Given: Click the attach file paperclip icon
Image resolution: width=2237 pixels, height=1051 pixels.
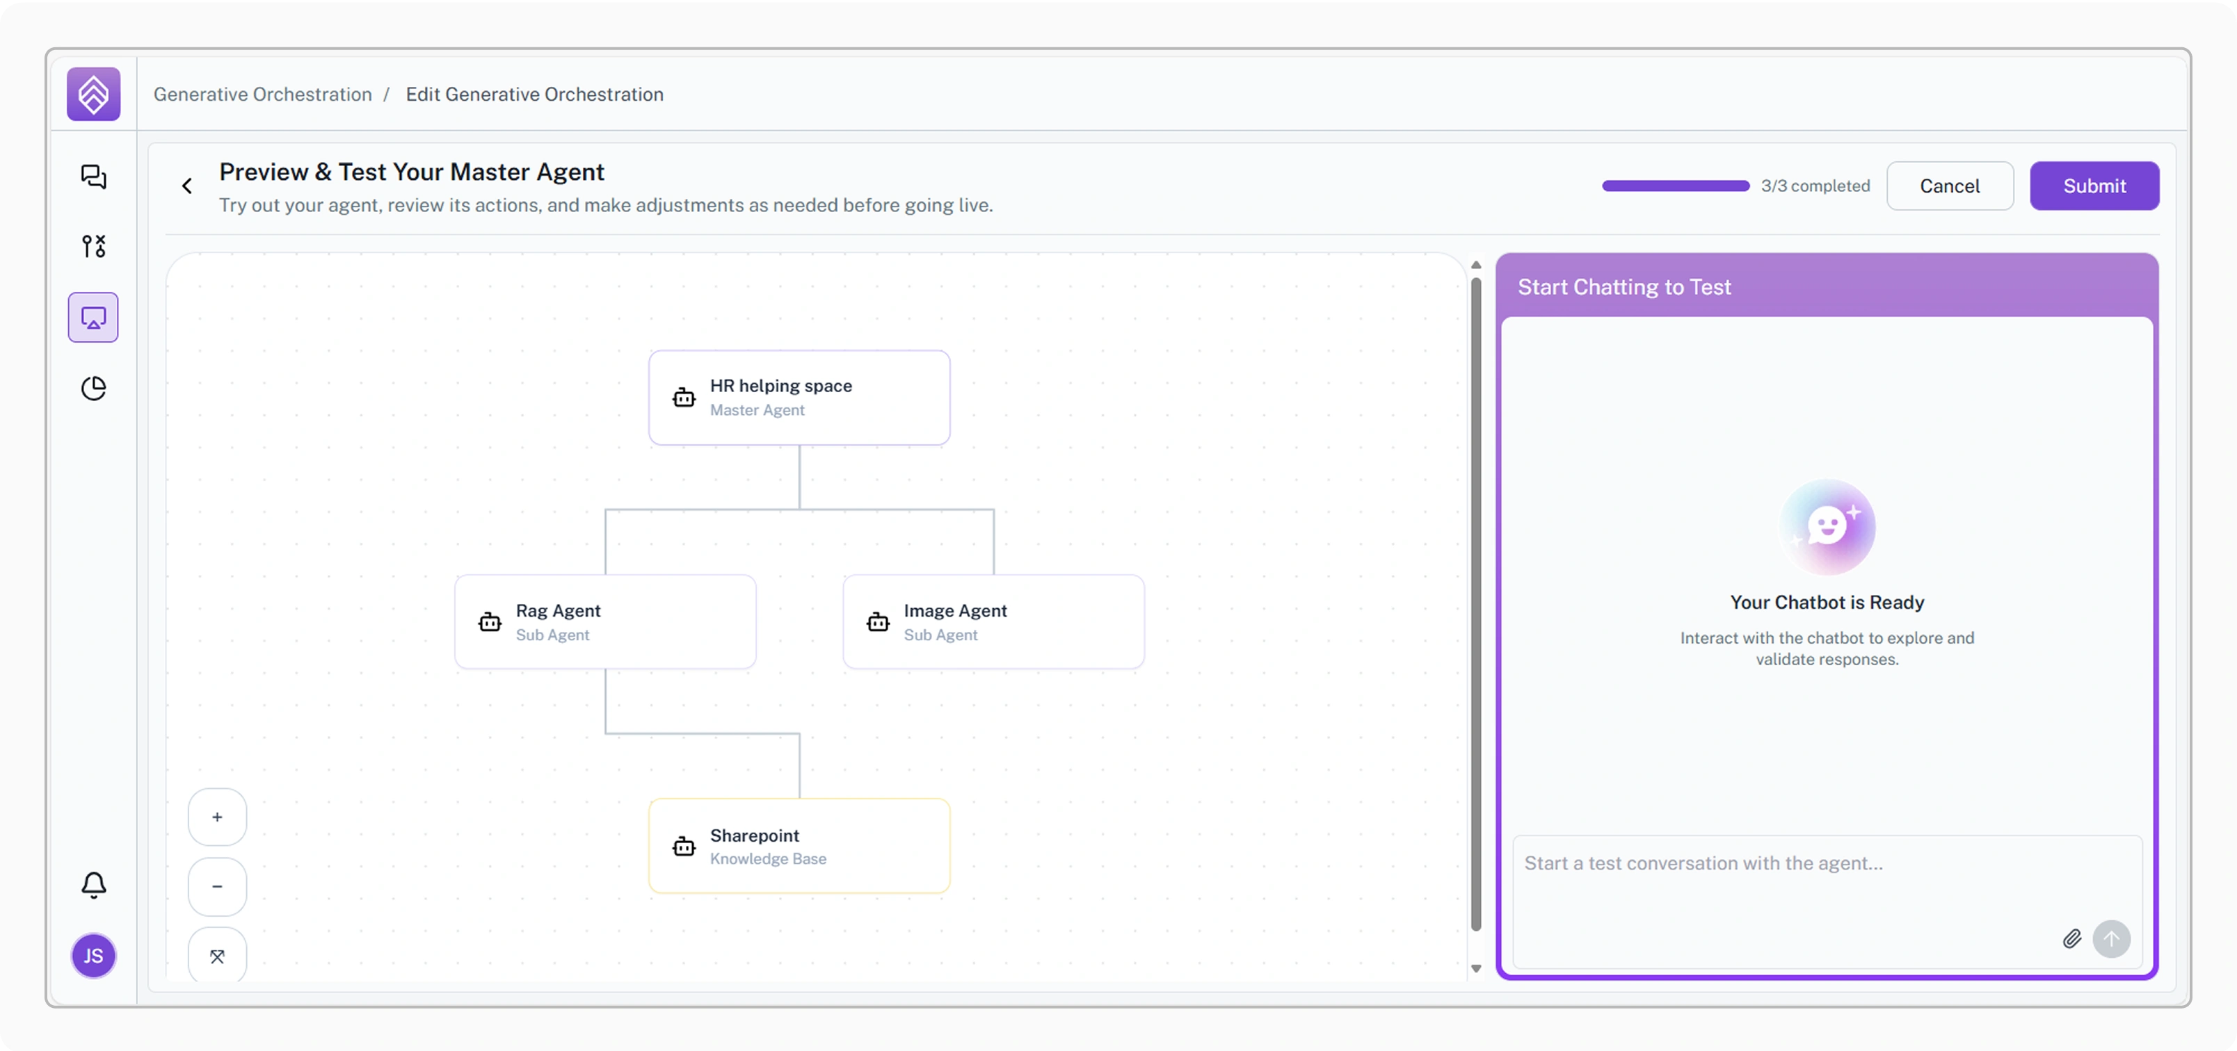Looking at the screenshot, I should (x=2071, y=939).
